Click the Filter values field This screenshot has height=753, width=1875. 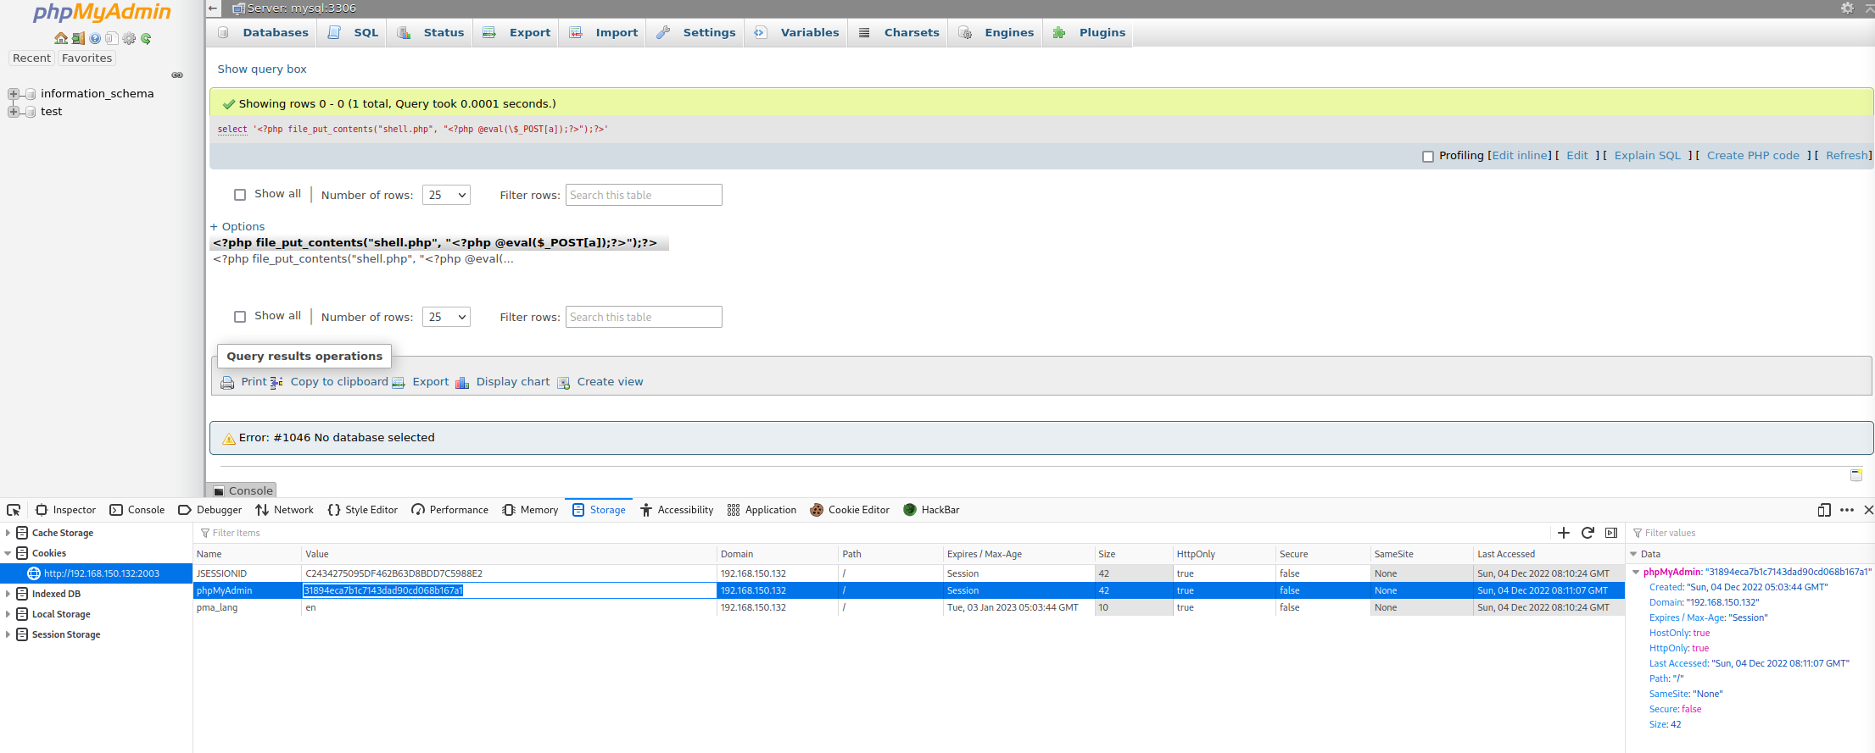(x=1749, y=533)
